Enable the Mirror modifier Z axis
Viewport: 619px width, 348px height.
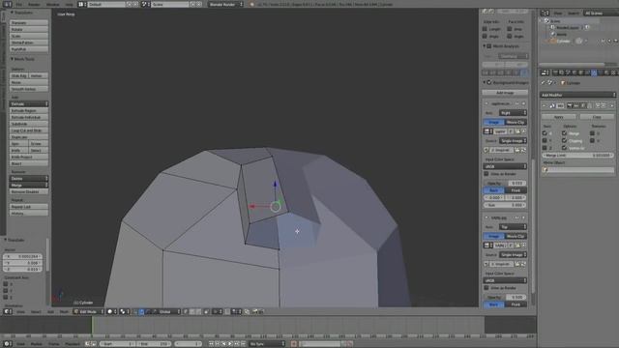click(545, 148)
